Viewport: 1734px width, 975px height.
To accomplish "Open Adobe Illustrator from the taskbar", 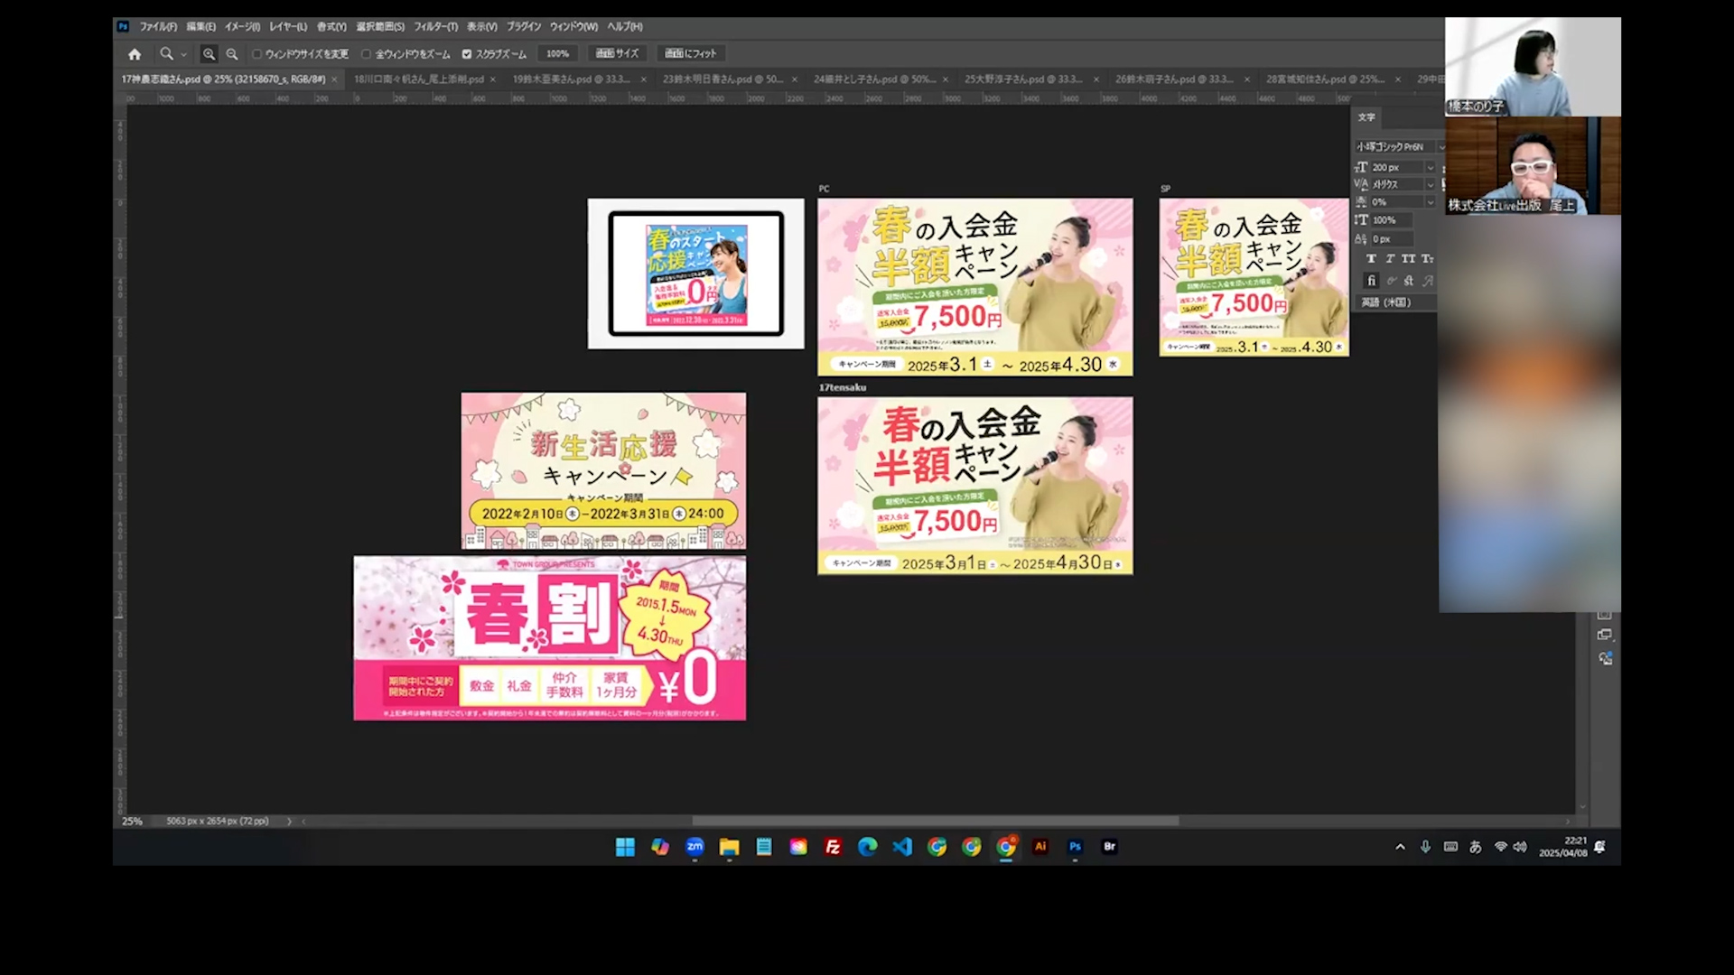I will click(1040, 847).
